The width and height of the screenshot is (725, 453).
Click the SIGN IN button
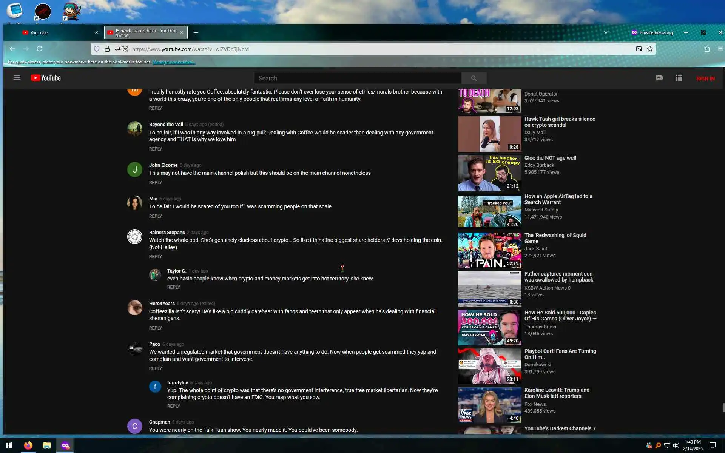pyautogui.click(x=705, y=79)
